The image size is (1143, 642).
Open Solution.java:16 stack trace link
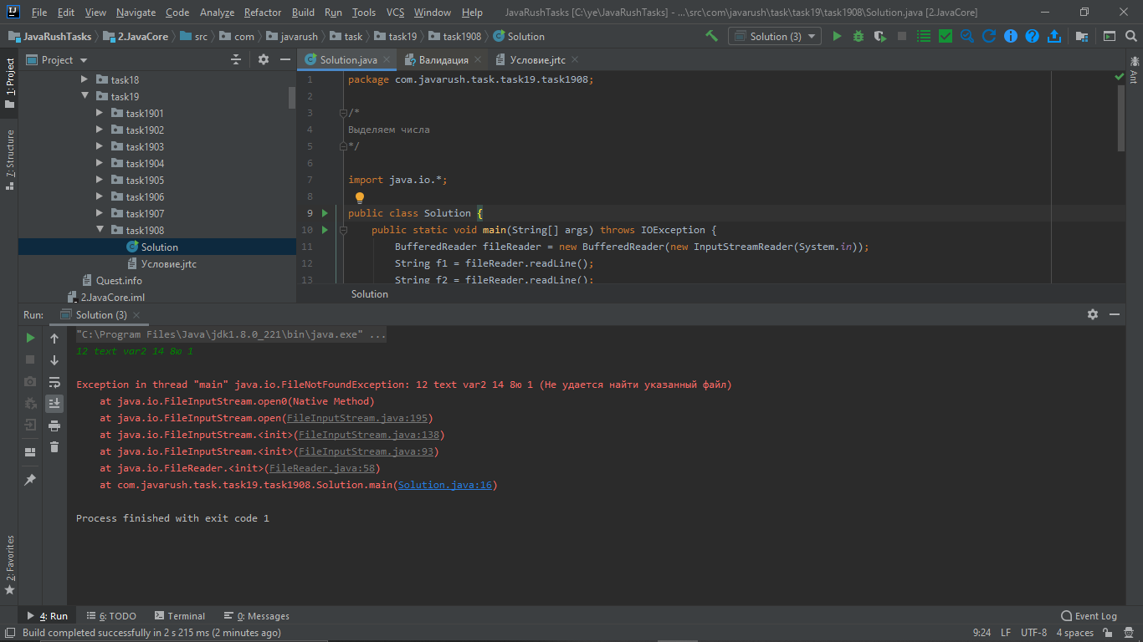pos(445,485)
